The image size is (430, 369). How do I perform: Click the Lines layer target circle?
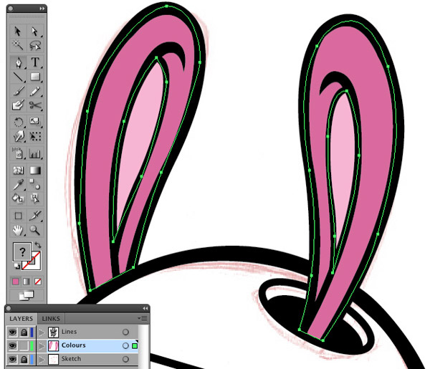125,332
